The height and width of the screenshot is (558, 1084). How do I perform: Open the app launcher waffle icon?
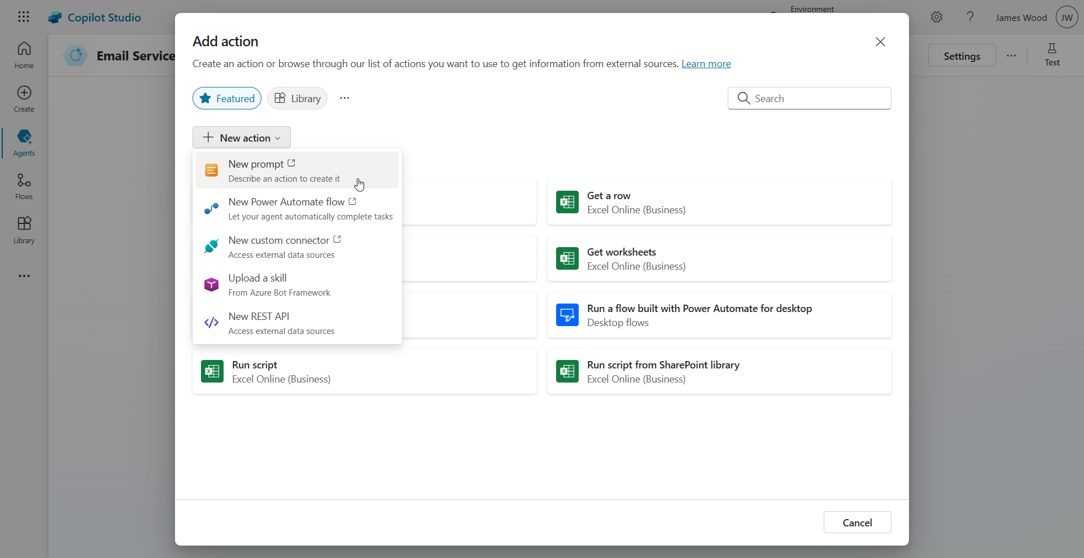pos(24,17)
